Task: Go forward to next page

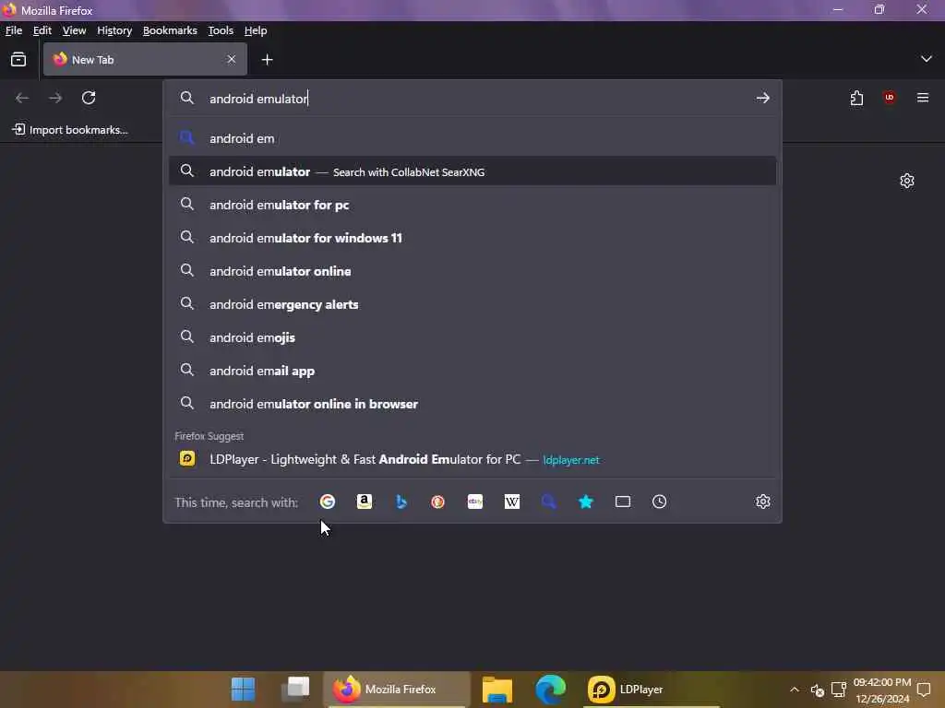Action: point(55,98)
